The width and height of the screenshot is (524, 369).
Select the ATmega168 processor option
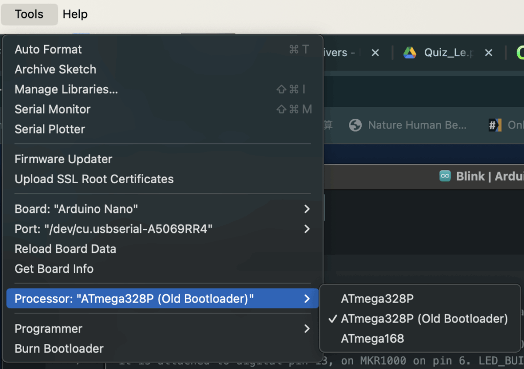pyautogui.click(x=420, y=339)
